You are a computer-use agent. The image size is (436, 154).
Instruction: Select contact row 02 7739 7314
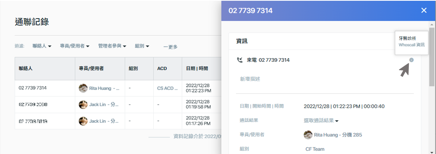pyautogui.click(x=33, y=88)
